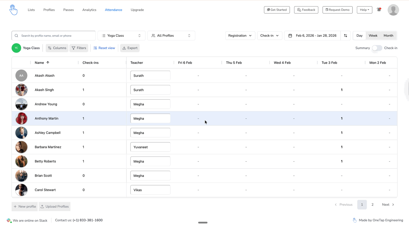Switch the view to Month
Image resolution: width=409 pixels, height=227 pixels.
coord(388,36)
